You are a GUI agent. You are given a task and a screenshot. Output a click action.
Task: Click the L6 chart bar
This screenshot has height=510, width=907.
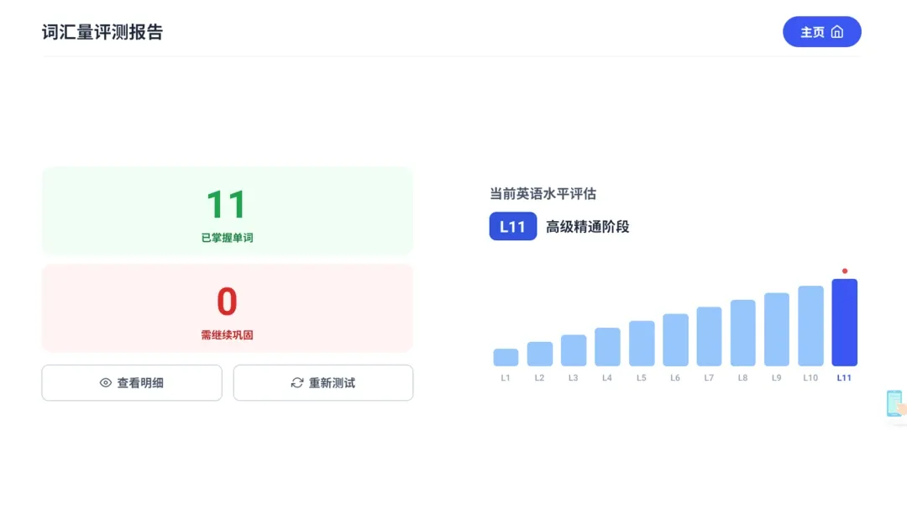[675, 339]
